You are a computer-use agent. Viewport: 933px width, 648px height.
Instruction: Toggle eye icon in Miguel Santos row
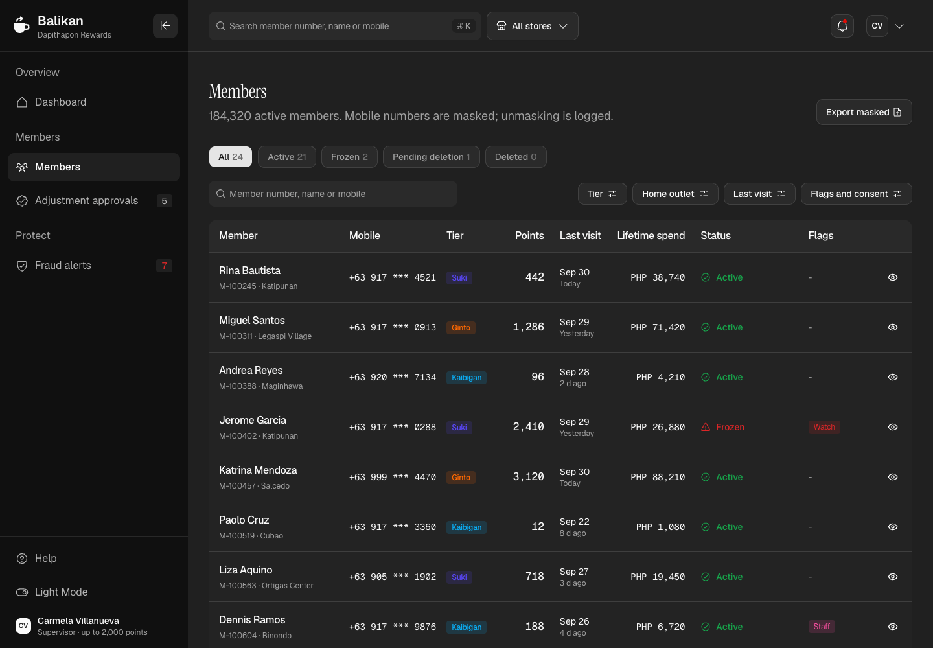(x=893, y=327)
